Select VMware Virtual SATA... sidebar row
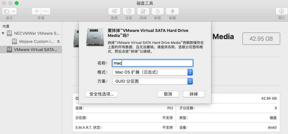This screenshot has width=288, height=134. (x=31, y=49)
